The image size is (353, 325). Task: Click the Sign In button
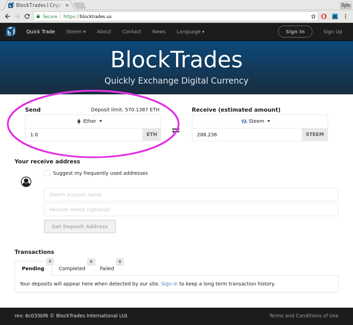click(x=295, y=32)
